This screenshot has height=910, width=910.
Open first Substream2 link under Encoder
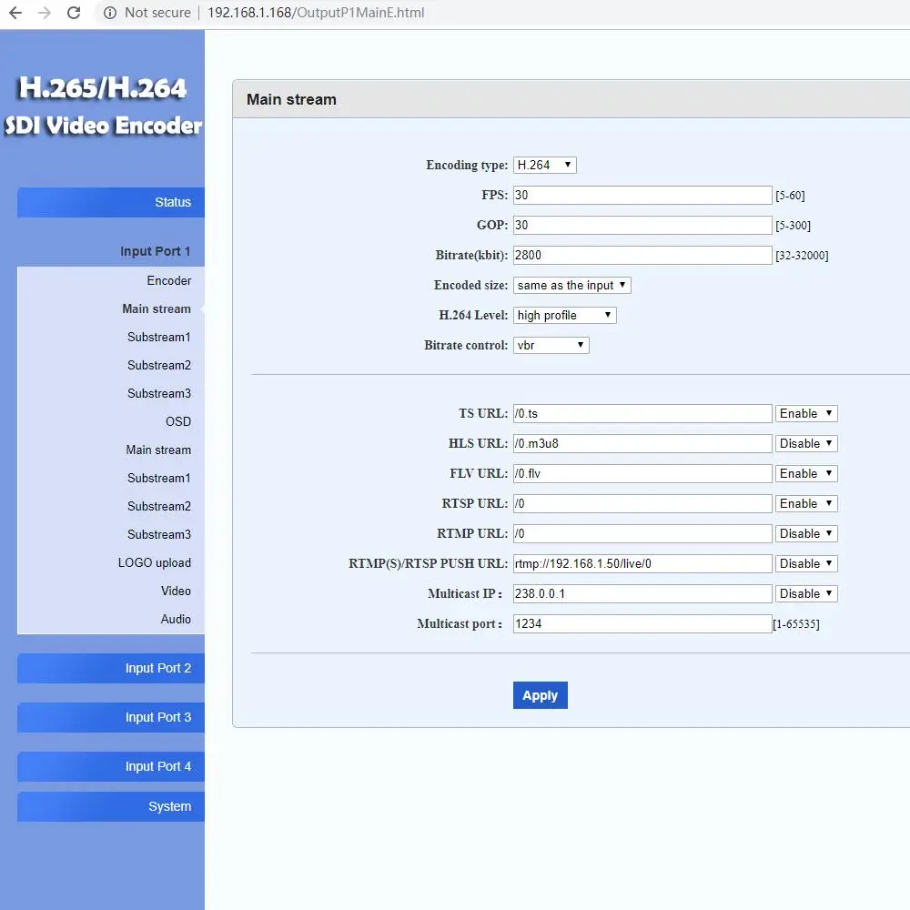point(159,365)
